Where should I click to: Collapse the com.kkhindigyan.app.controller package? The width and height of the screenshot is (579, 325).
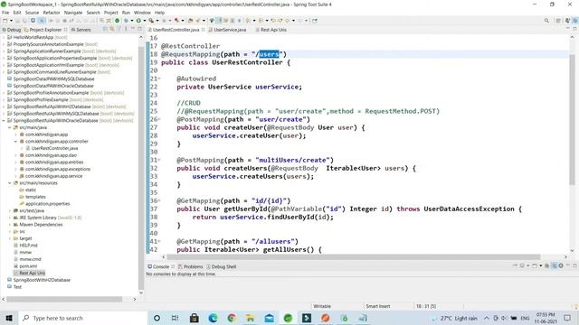tap(15, 142)
